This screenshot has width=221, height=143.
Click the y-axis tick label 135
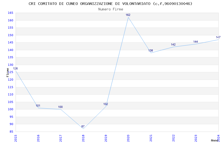tap(10, 57)
